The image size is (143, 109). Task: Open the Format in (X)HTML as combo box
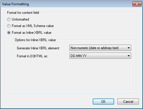pos(100,56)
